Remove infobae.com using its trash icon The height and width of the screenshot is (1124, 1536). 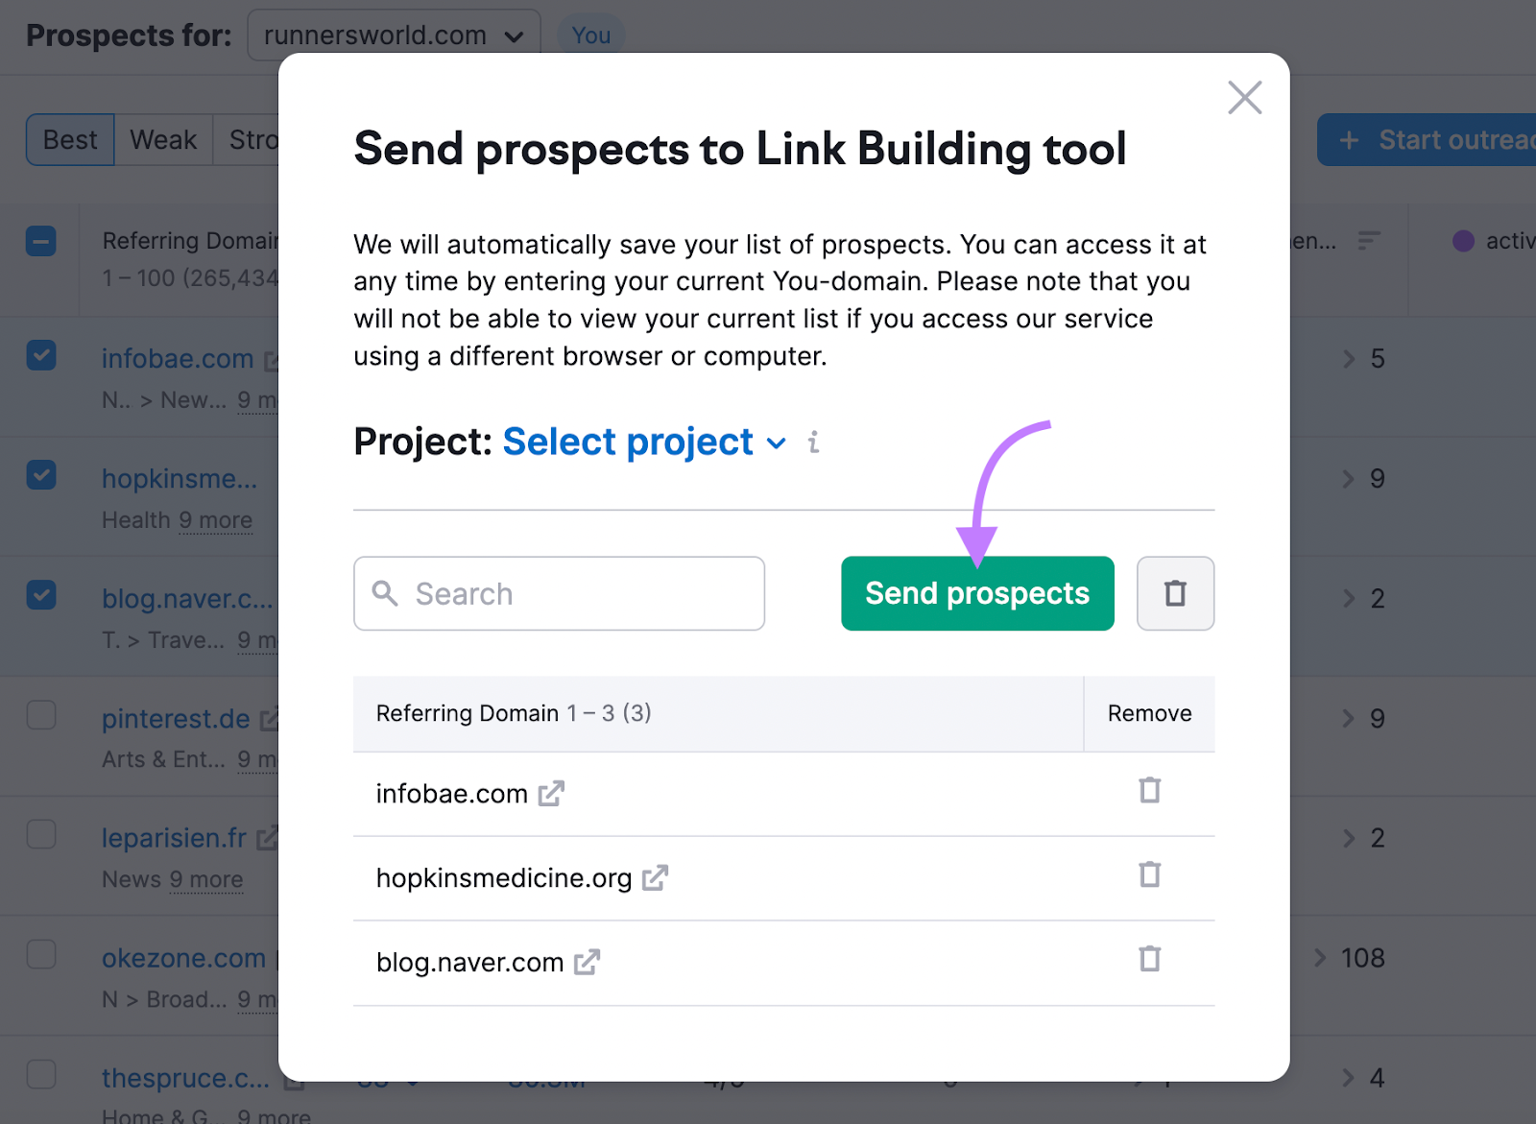pyautogui.click(x=1149, y=791)
